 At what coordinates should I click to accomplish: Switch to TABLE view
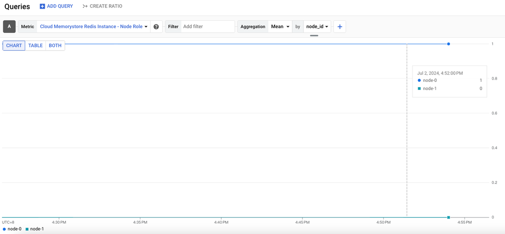coord(36,45)
